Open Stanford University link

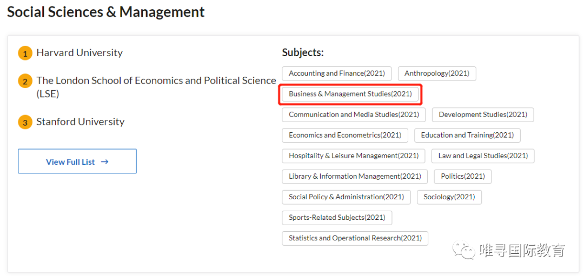point(80,122)
